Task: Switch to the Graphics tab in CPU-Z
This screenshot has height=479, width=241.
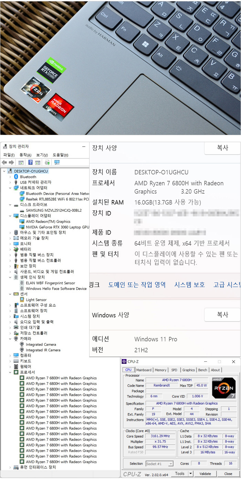Action: click(188, 370)
